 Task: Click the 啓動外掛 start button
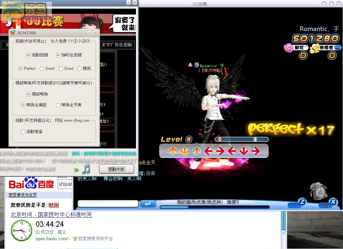[116, 169]
